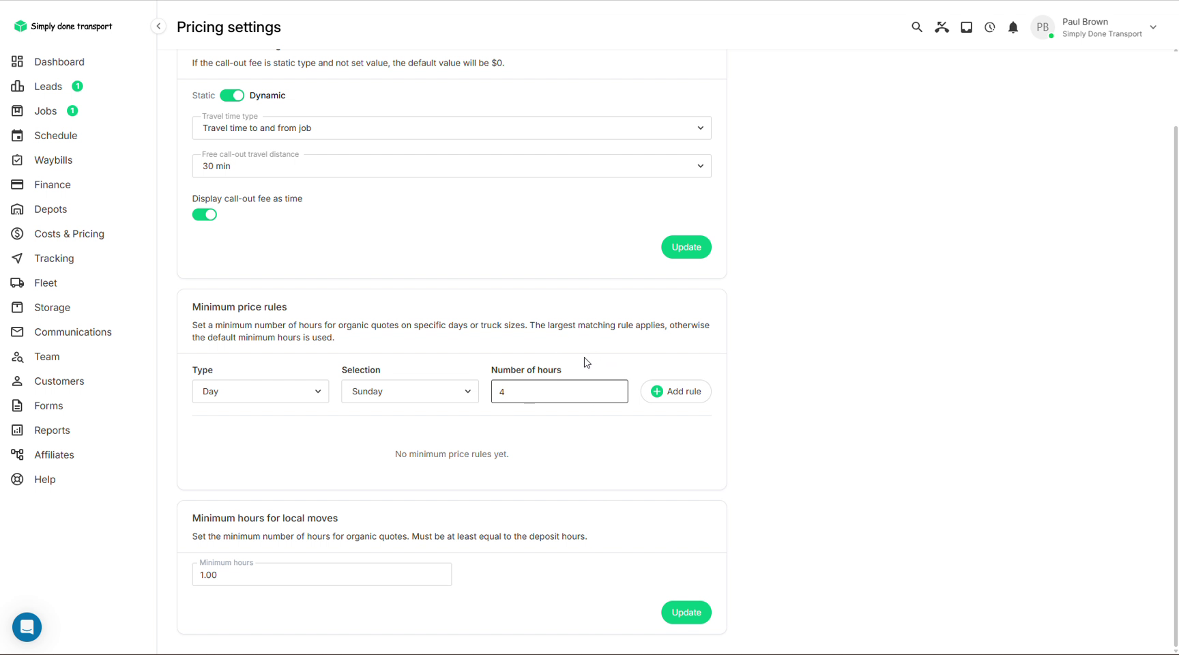Open the Travel time type dropdown
Screen dimensions: 1179x655
tap(452, 128)
